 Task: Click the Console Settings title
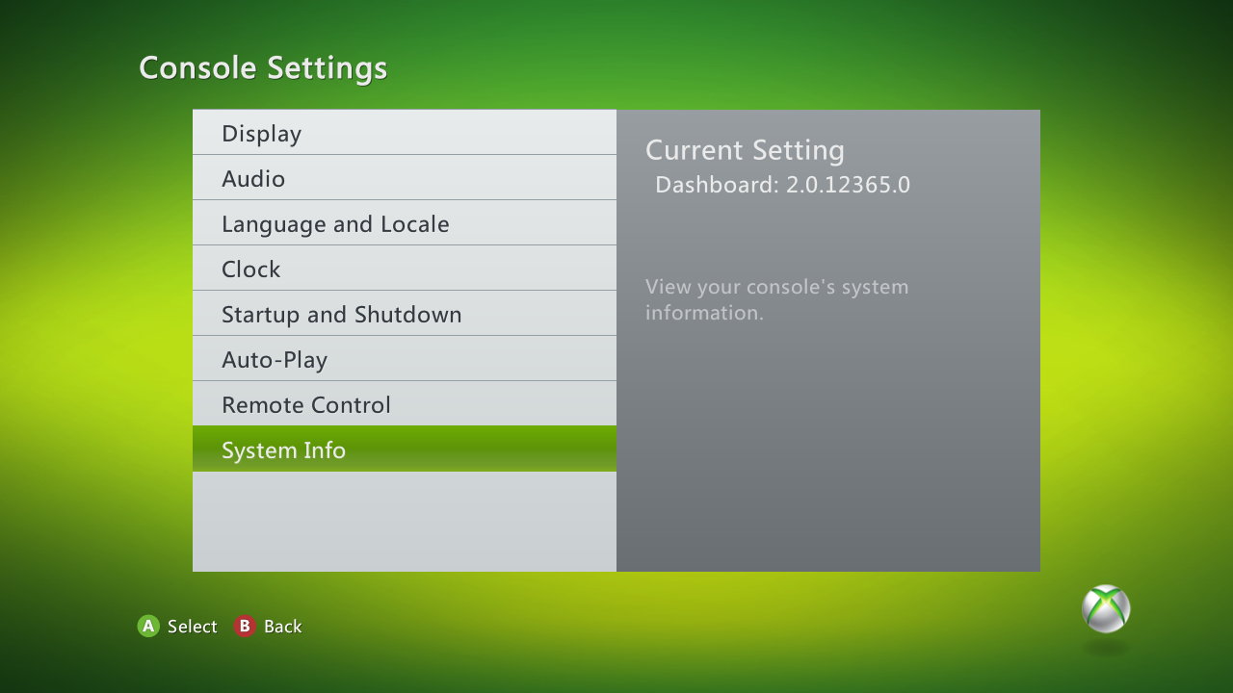tap(263, 68)
